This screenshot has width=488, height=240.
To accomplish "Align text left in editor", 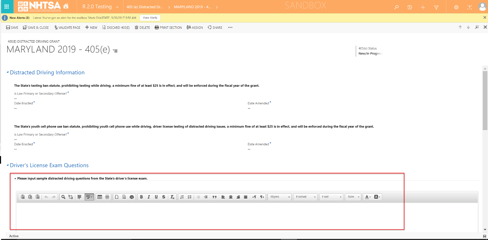I will click(223, 197).
